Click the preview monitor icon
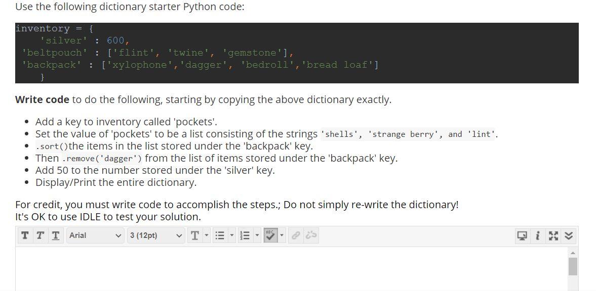 [x=522, y=235]
